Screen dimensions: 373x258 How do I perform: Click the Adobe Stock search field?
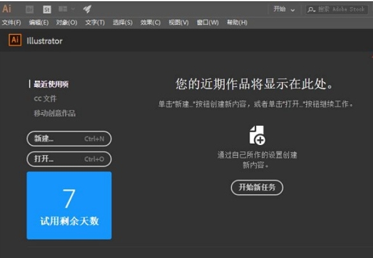coord(337,10)
